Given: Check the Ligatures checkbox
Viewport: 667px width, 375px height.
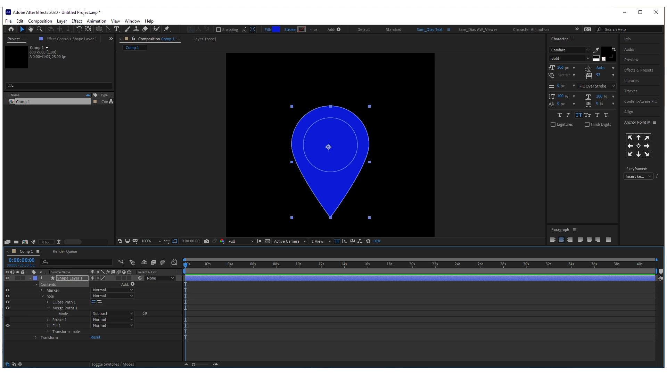Looking at the screenshot, I should click(x=553, y=124).
